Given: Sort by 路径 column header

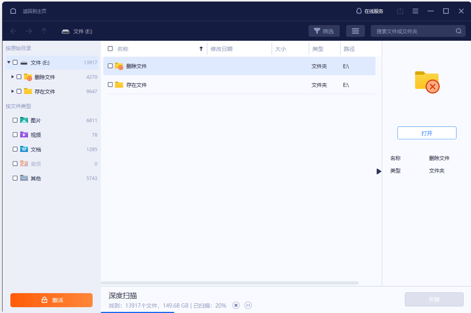Looking at the screenshot, I should (x=349, y=49).
